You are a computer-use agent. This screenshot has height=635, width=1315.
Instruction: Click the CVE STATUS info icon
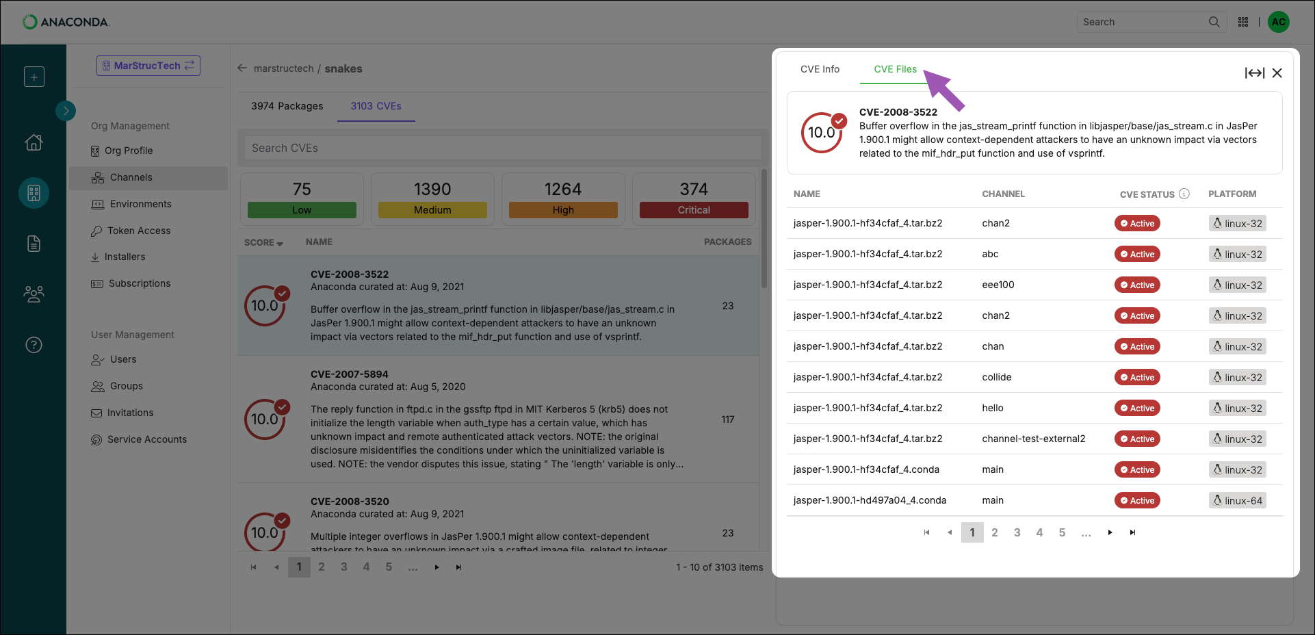(1184, 194)
